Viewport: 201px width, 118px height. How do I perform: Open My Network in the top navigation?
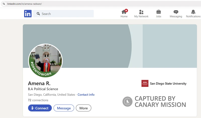(141, 14)
